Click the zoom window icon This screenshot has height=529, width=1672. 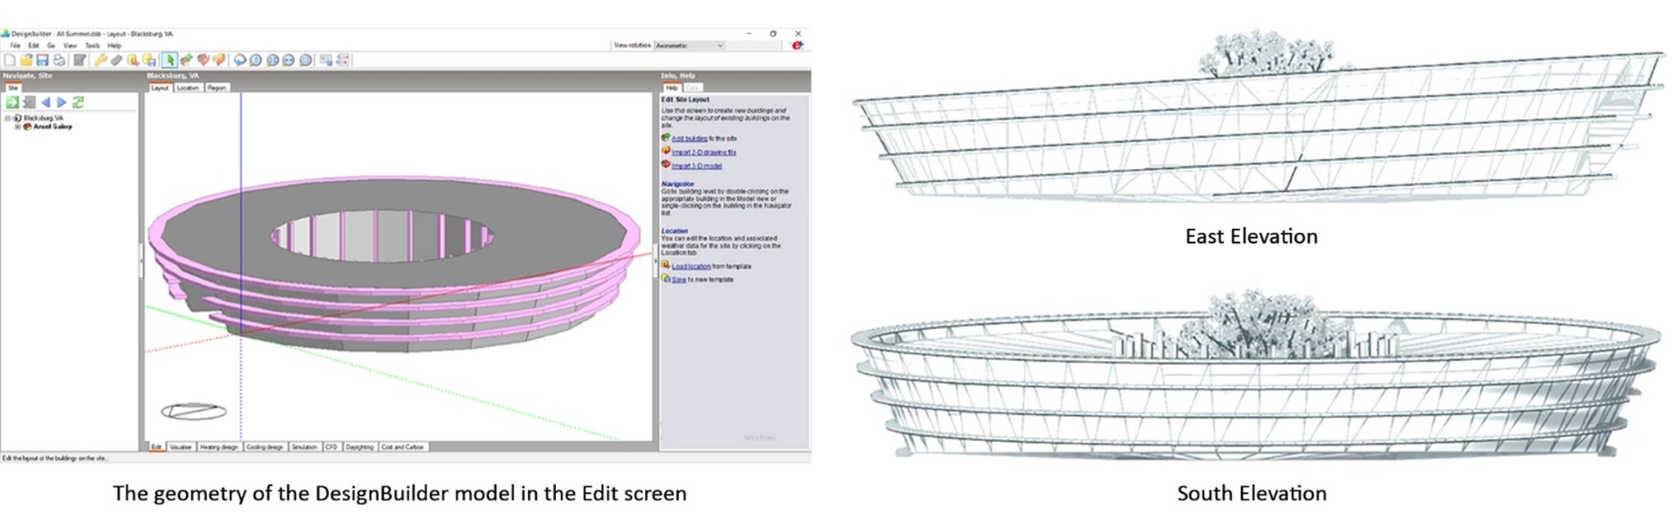click(288, 60)
